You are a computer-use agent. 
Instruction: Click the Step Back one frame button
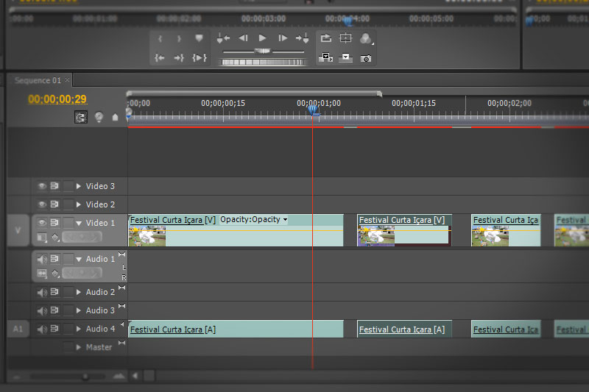pyautogui.click(x=243, y=38)
